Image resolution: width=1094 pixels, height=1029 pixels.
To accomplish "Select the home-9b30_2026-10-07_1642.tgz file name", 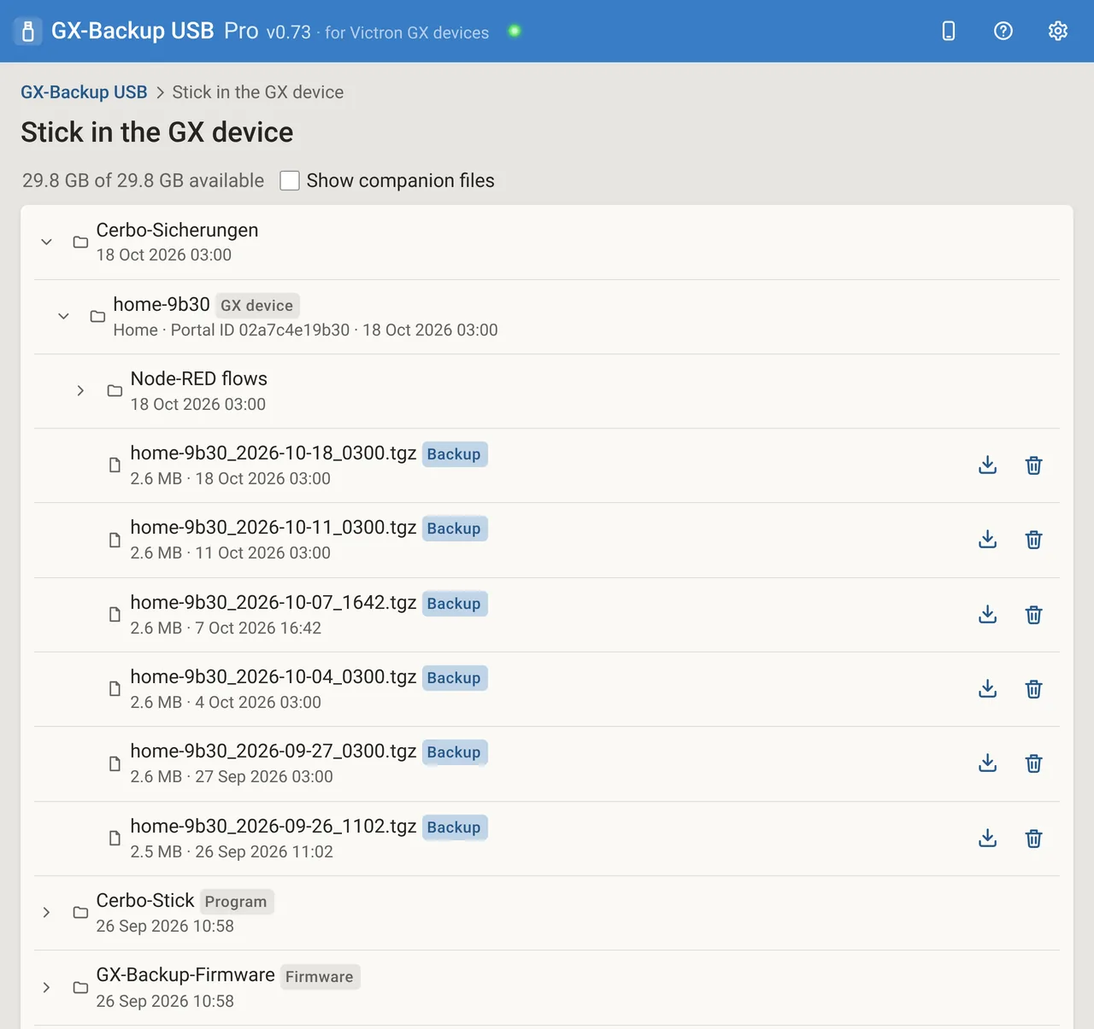I will point(273,602).
